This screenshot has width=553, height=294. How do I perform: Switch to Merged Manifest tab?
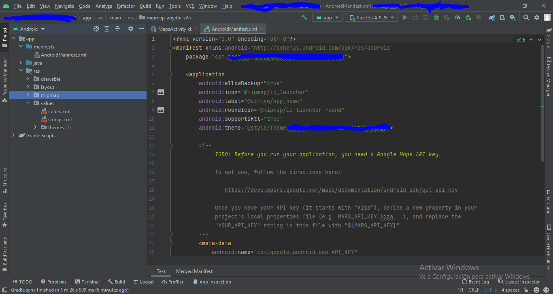pos(194,271)
